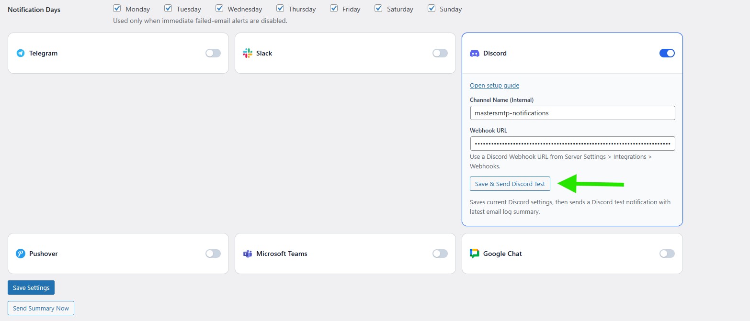The width and height of the screenshot is (750, 321).
Task: Turn on the Slack toggle switch
Action: pyautogui.click(x=440, y=53)
